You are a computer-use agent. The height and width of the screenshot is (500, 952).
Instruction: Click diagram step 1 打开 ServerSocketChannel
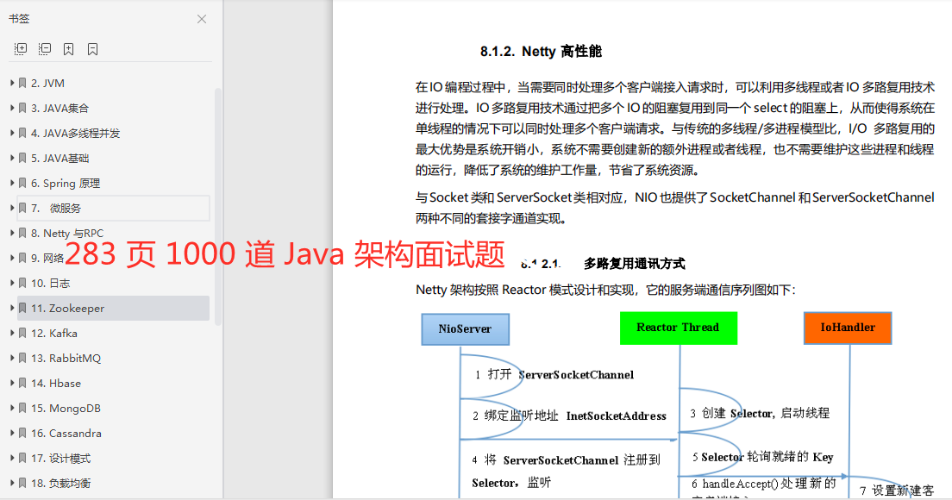pos(554,374)
